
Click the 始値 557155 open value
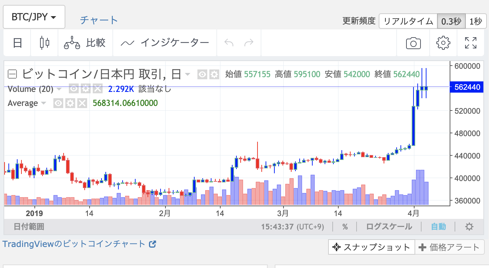248,74
